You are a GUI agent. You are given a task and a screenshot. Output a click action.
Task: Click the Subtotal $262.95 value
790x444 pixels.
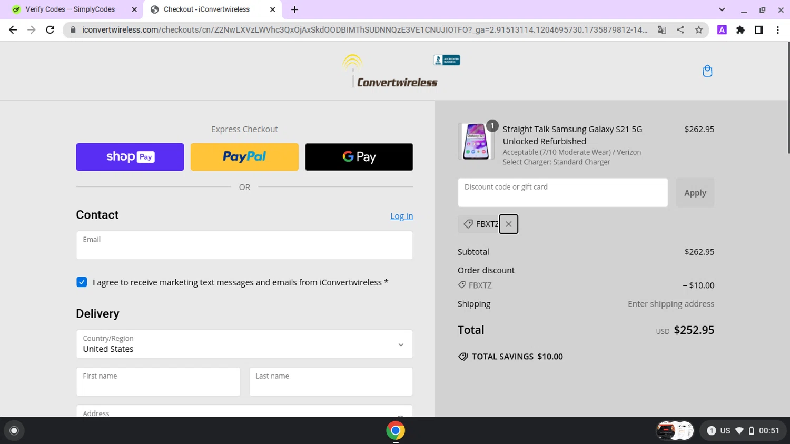pyautogui.click(x=699, y=252)
